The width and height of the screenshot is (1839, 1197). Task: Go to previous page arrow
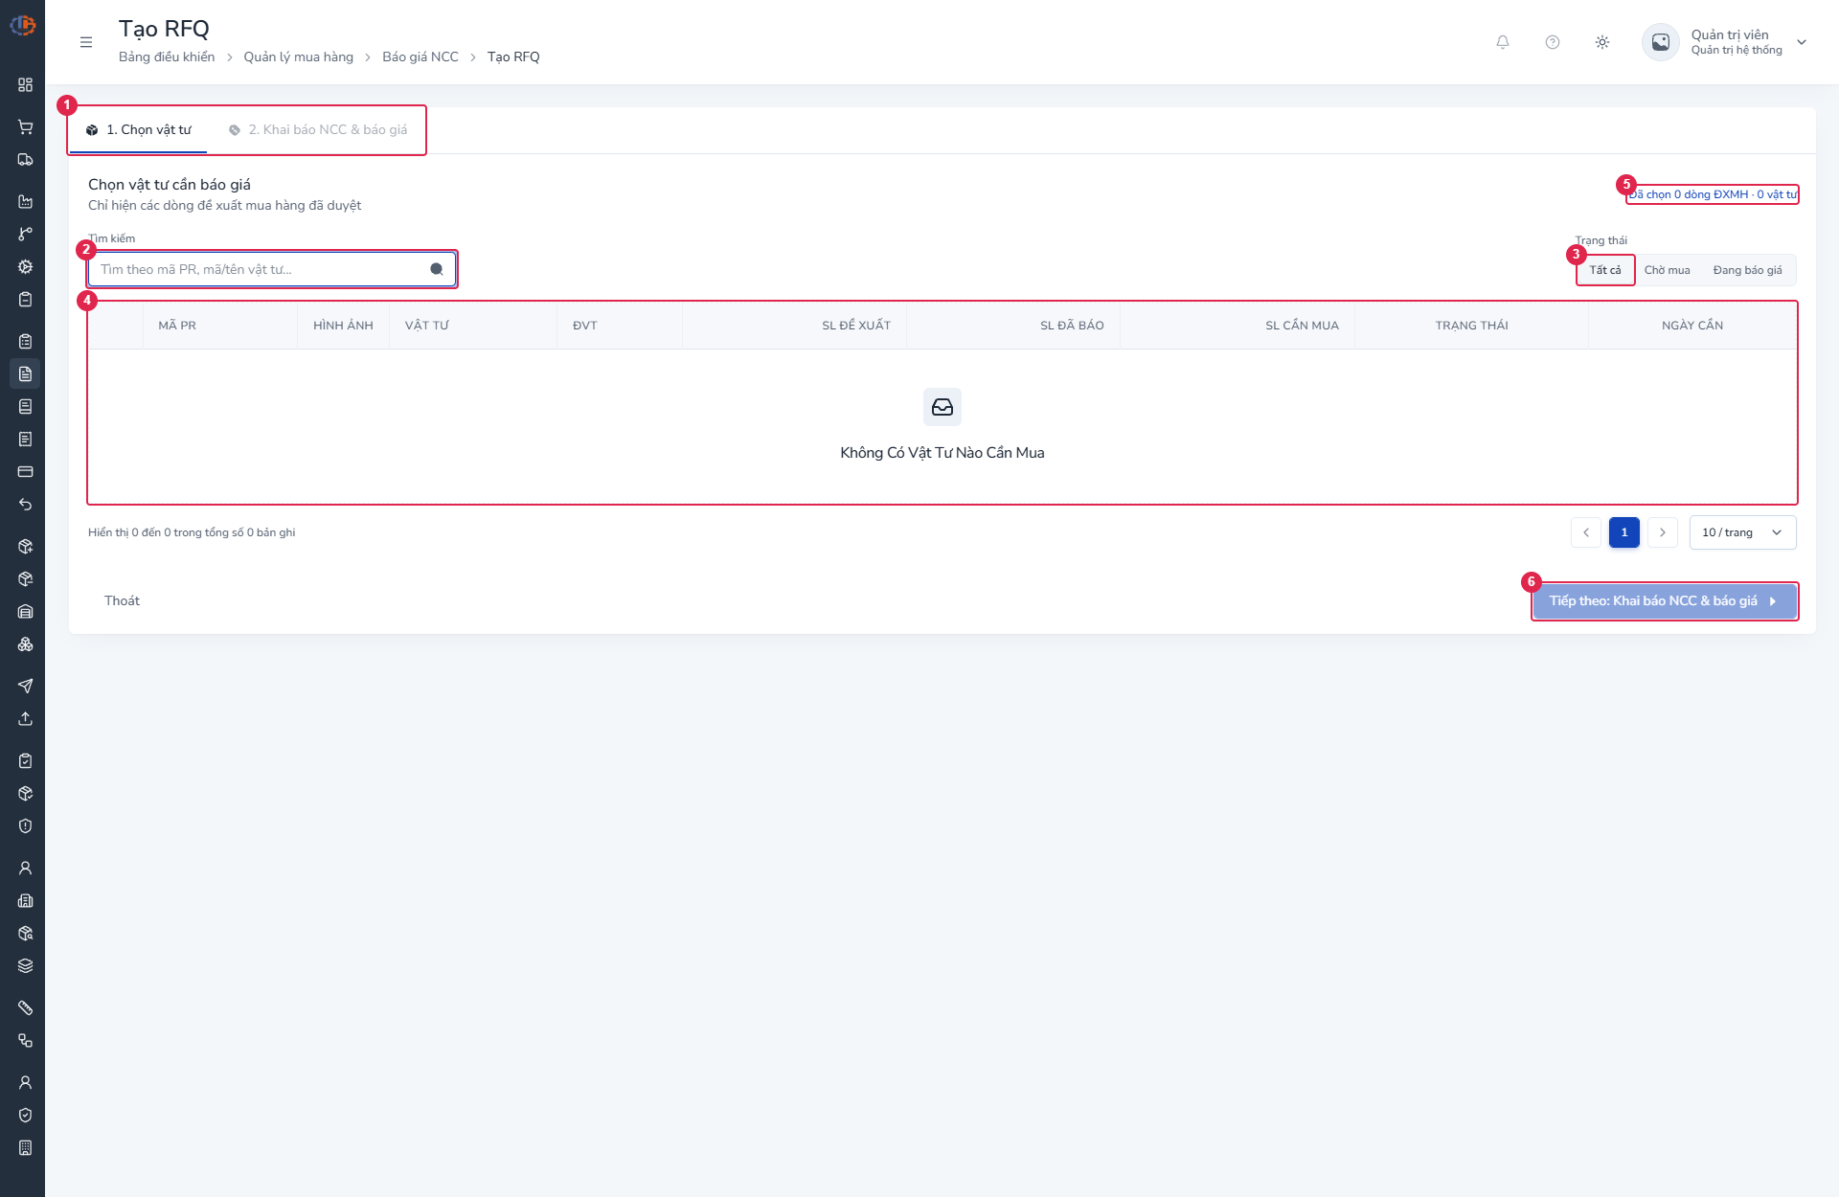(x=1586, y=532)
